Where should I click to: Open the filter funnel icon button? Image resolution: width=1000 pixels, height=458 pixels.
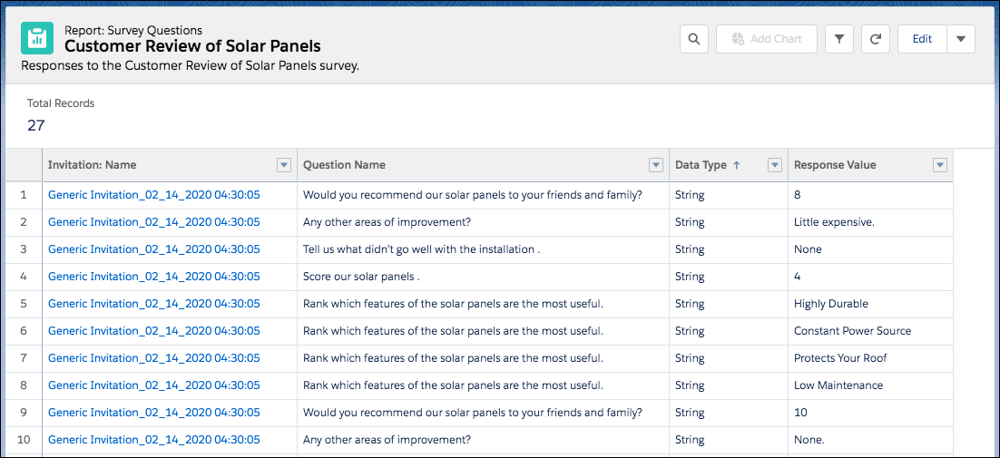pyautogui.click(x=839, y=39)
